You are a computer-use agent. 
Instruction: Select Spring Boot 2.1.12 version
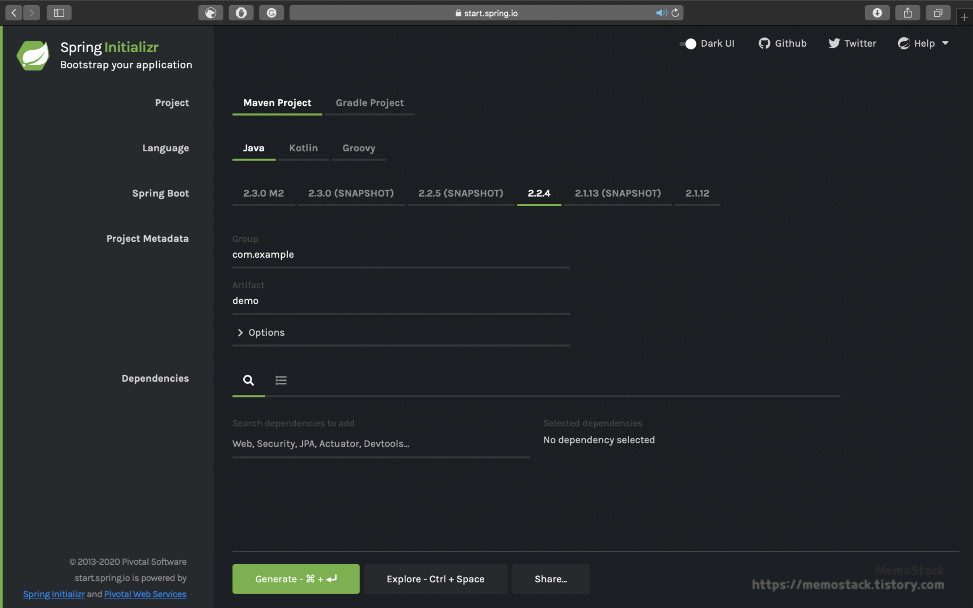697,193
